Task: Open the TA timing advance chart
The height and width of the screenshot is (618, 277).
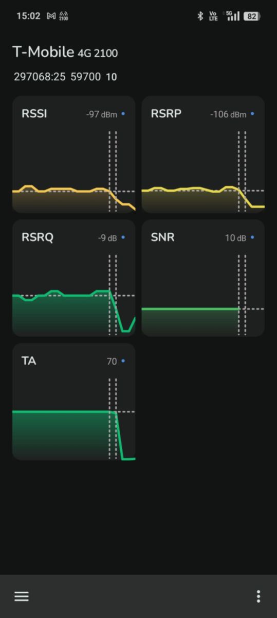Action: click(74, 402)
